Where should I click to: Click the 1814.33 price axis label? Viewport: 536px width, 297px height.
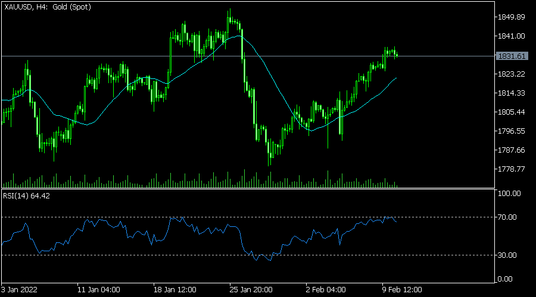[511, 93]
